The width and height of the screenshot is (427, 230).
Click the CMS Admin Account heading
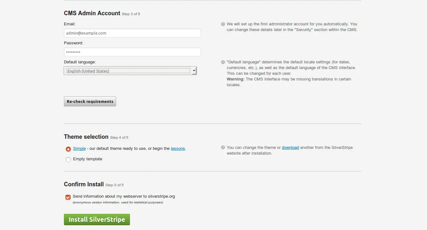(x=92, y=13)
